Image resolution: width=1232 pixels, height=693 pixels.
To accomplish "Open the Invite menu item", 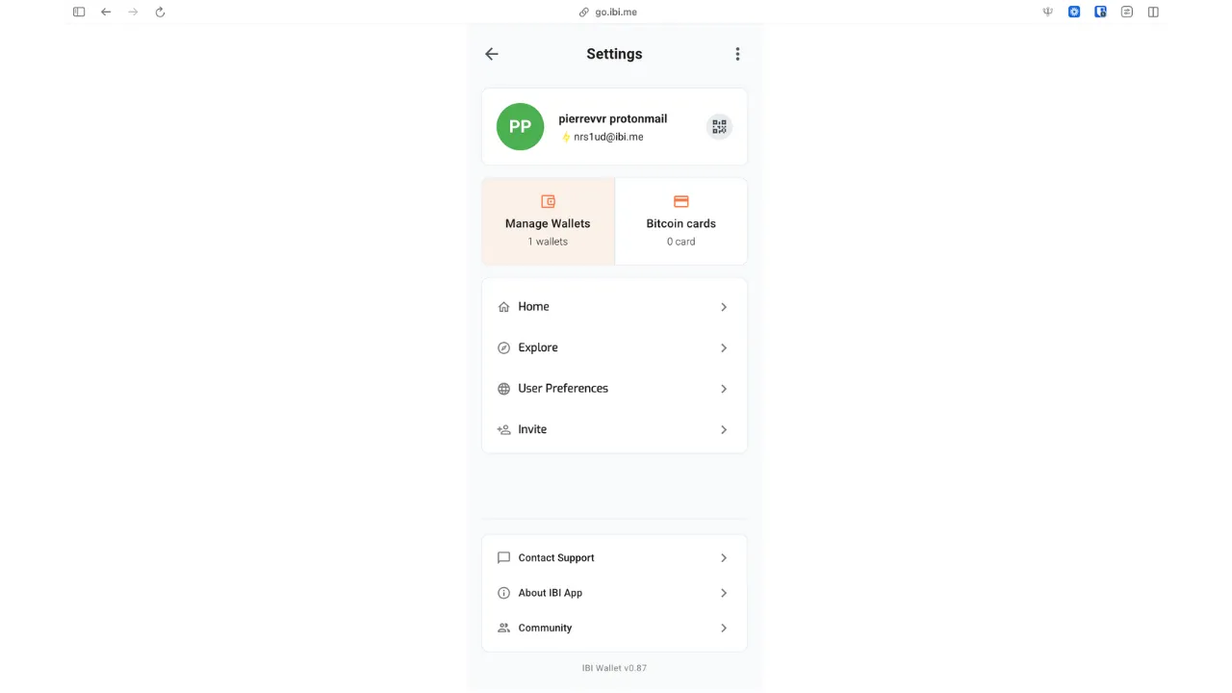I will click(532, 429).
